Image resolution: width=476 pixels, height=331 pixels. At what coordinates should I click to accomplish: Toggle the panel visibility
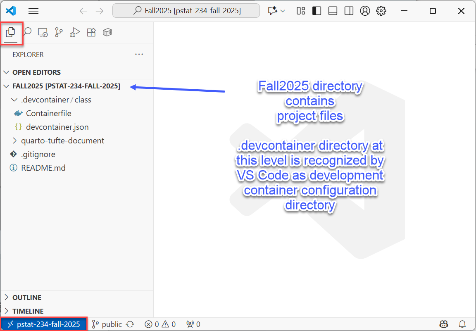[x=333, y=11]
